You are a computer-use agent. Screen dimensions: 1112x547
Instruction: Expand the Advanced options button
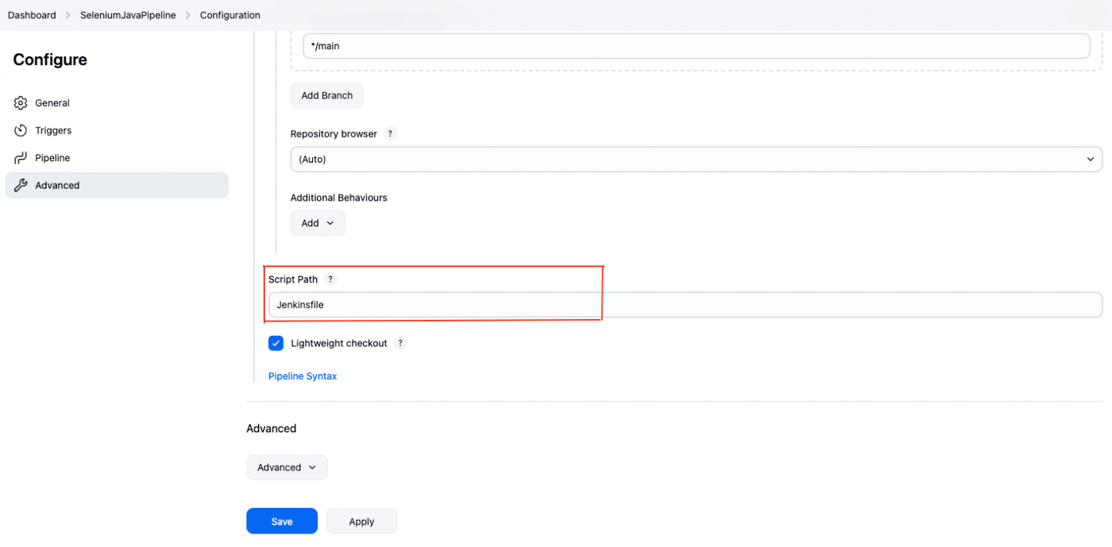coord(287,468)
